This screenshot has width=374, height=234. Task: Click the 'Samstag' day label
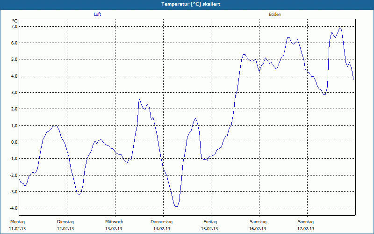pos(258,222)
